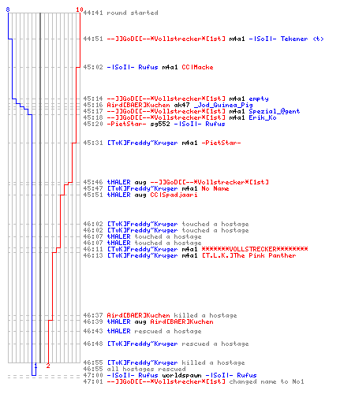Click 'tHALER' at the 45:46 aug kill
Screen dimensions: 355x394
tap(118, 182)
